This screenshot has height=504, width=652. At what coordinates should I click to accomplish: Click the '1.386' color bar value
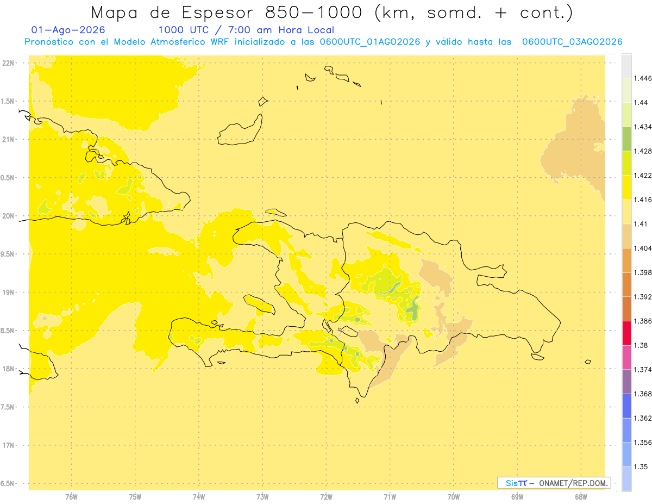pos(642,321)
